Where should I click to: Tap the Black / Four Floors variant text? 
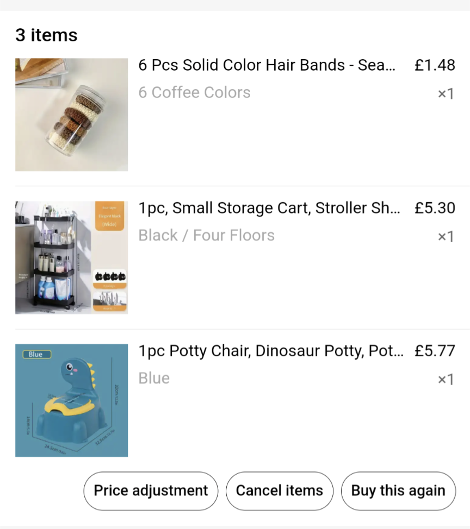coord(206,235)
